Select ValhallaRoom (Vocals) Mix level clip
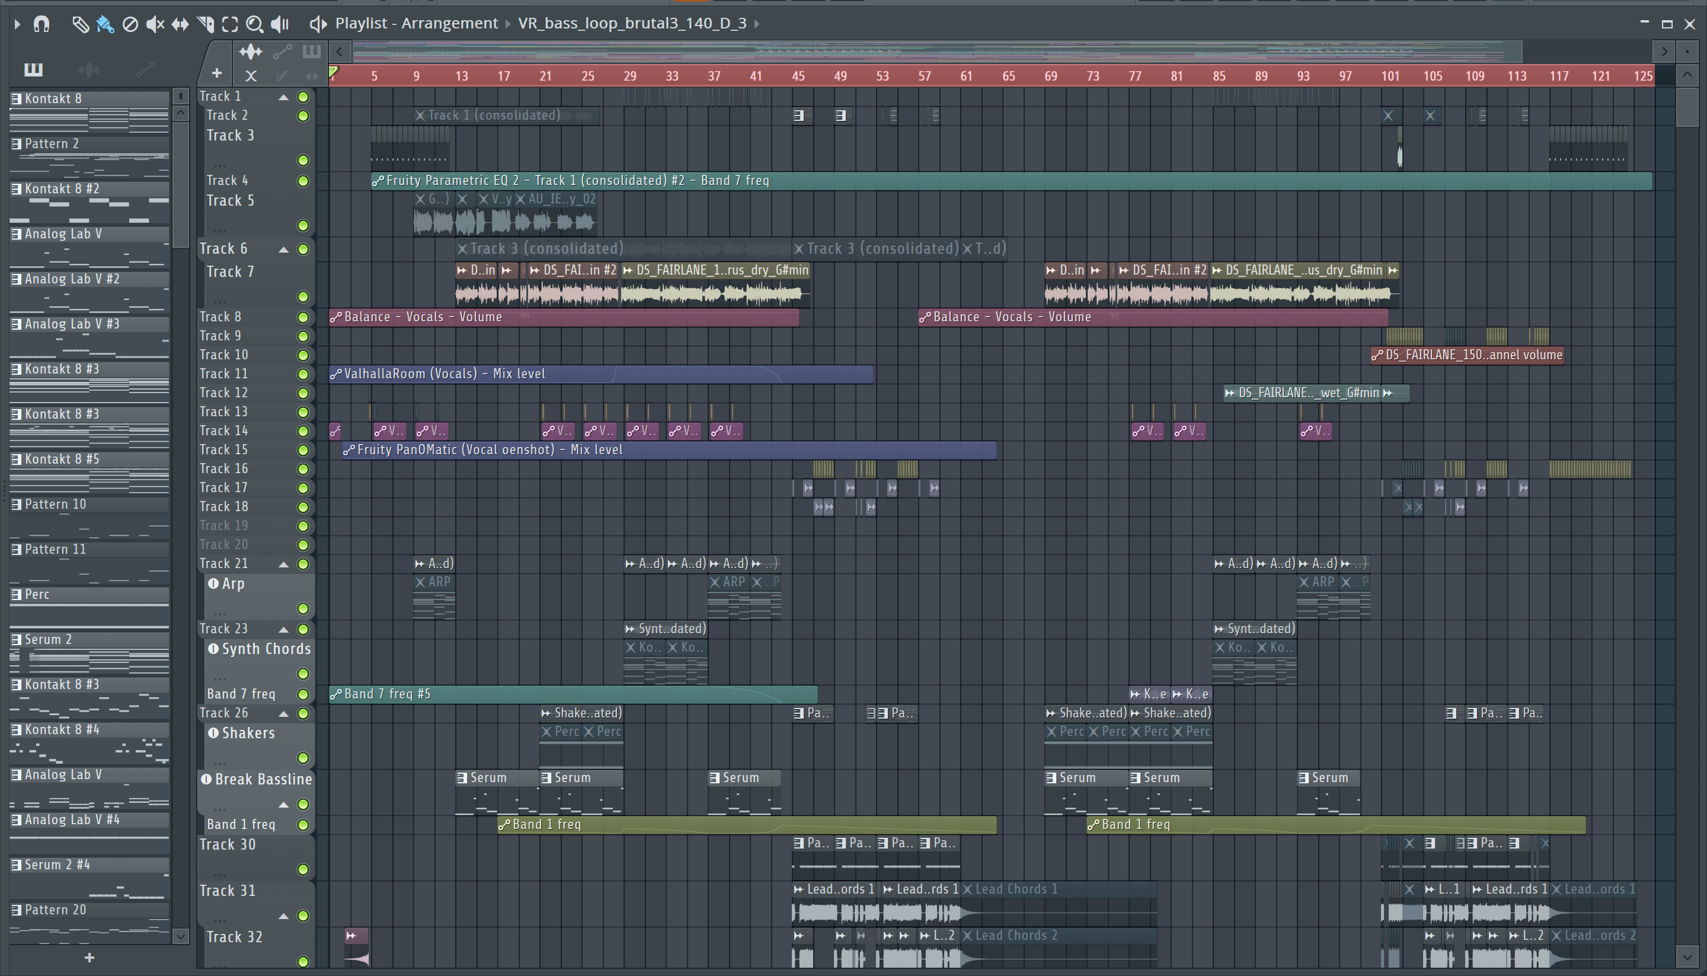This screenshot has height=976, width=1707. tap(601, 374)
